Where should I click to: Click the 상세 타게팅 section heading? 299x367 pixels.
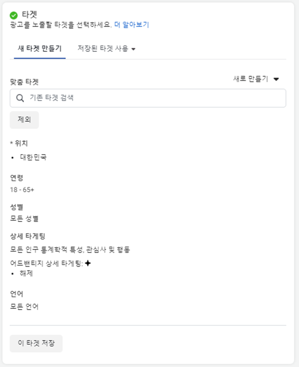[x=27, y=236]
